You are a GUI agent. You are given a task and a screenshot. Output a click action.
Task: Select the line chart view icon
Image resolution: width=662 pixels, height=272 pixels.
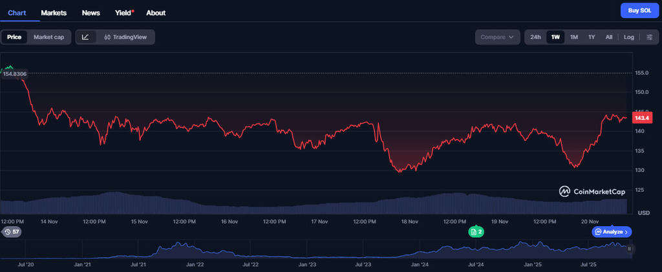[x=86, y=37]
